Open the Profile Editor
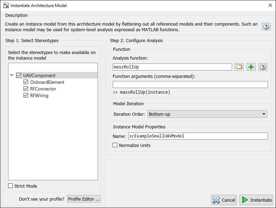The width and height of the screenshot is (276, 208). tap(84, 199)
